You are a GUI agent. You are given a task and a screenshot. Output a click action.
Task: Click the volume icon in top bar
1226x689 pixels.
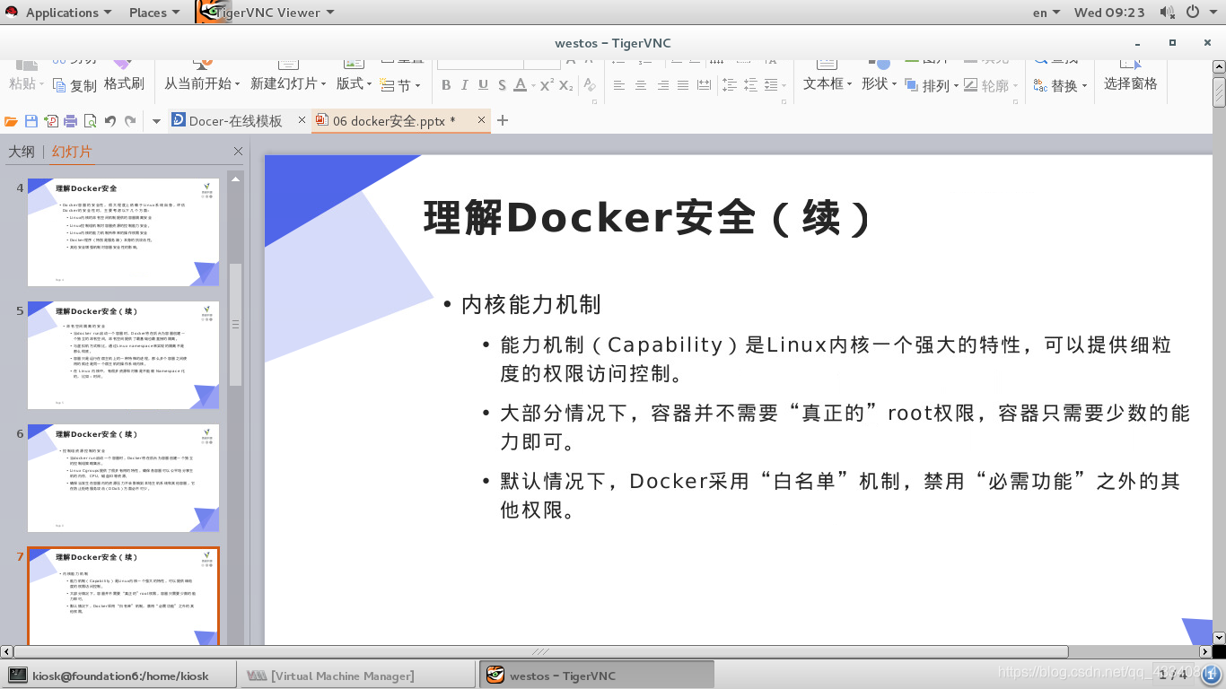[1168, 13]
